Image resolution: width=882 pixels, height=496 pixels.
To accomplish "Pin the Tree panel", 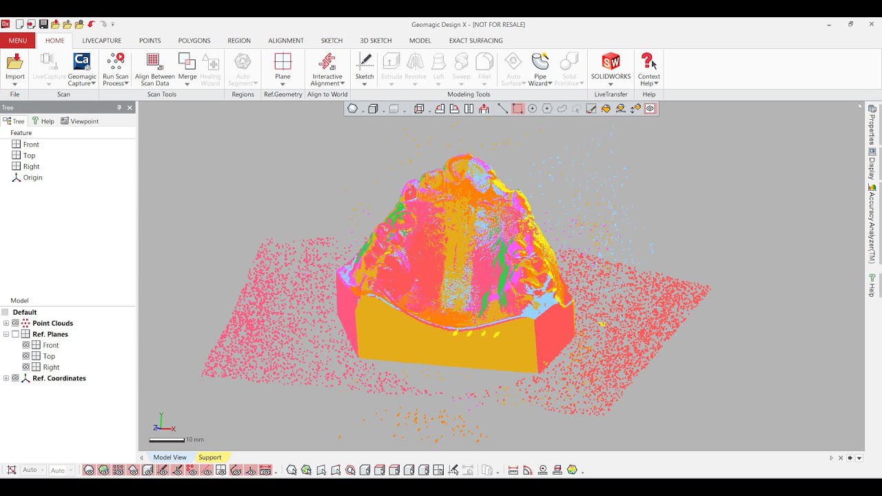I will [119, 107].
